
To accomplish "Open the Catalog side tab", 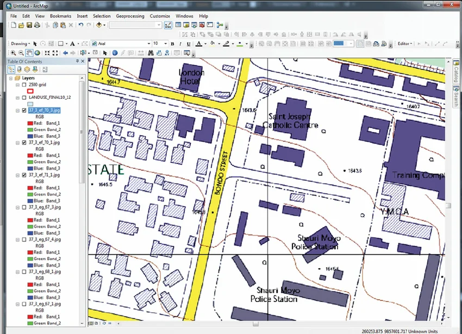I will (x=456, y=71).
